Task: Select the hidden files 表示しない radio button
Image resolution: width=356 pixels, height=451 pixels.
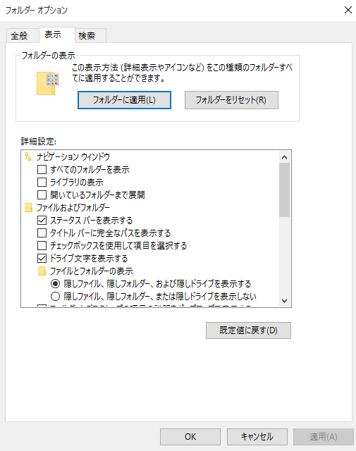Action: click(x=55, y=296)
